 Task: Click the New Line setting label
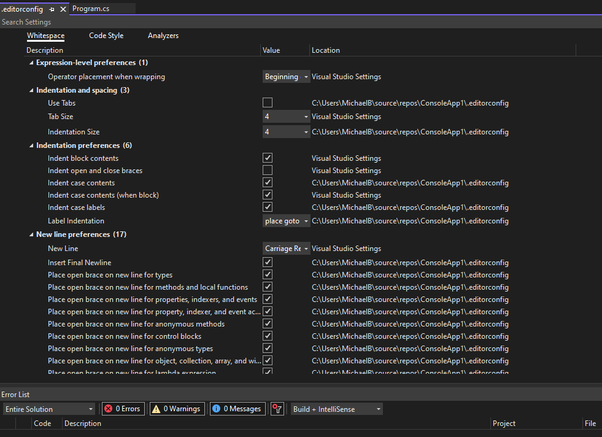[63, 249]
